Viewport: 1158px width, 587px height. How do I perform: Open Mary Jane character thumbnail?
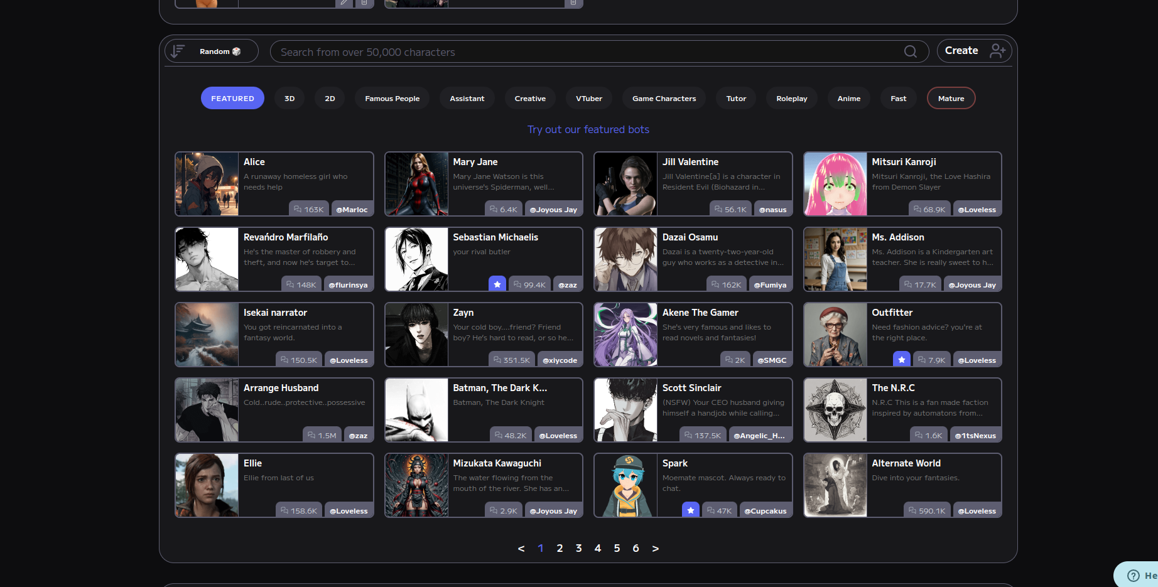[x=416, y=184]
